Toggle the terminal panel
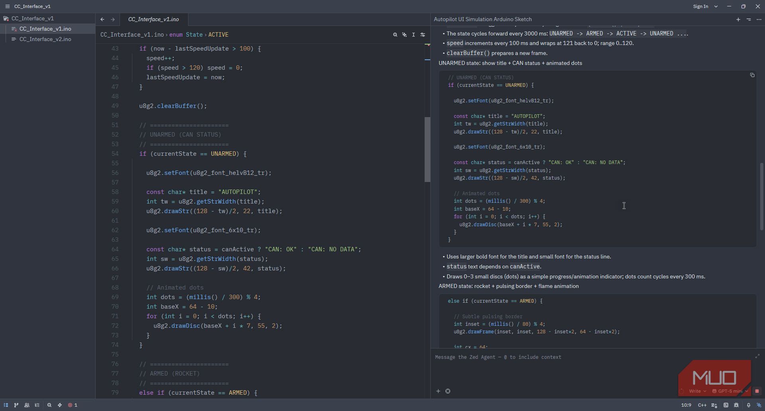Image resolution: width=765 pixels, height=411 pixels. pos(726,405)
